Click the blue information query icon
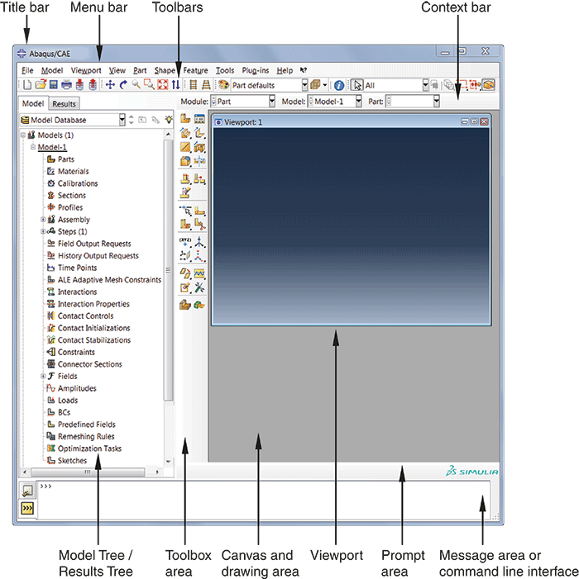The image size is (579, 579). click(338, 85)
